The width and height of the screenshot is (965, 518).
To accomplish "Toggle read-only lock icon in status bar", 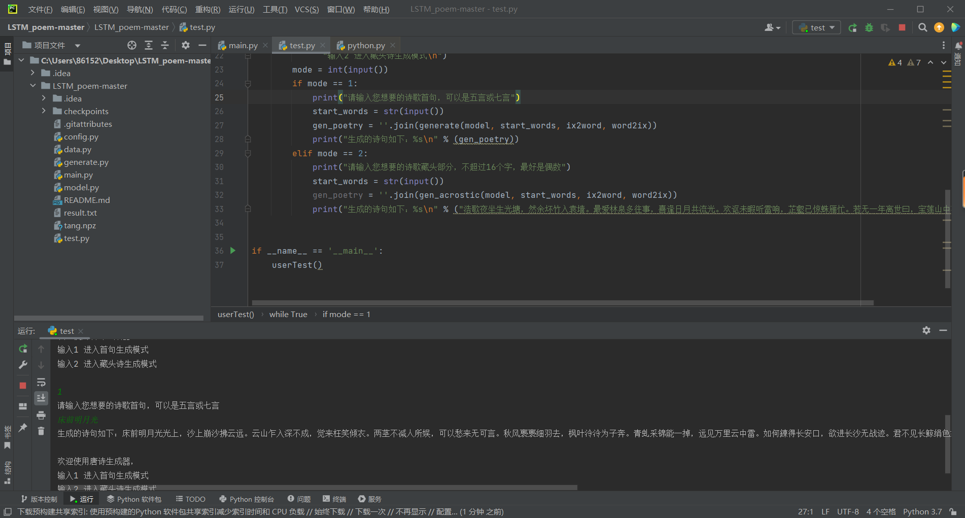I will (953, 511).
